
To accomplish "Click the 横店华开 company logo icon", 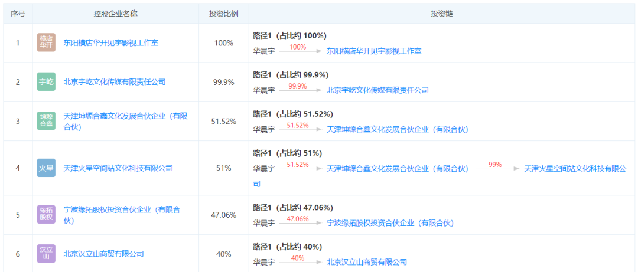I will pyautogui.click(x=46, y=42).
